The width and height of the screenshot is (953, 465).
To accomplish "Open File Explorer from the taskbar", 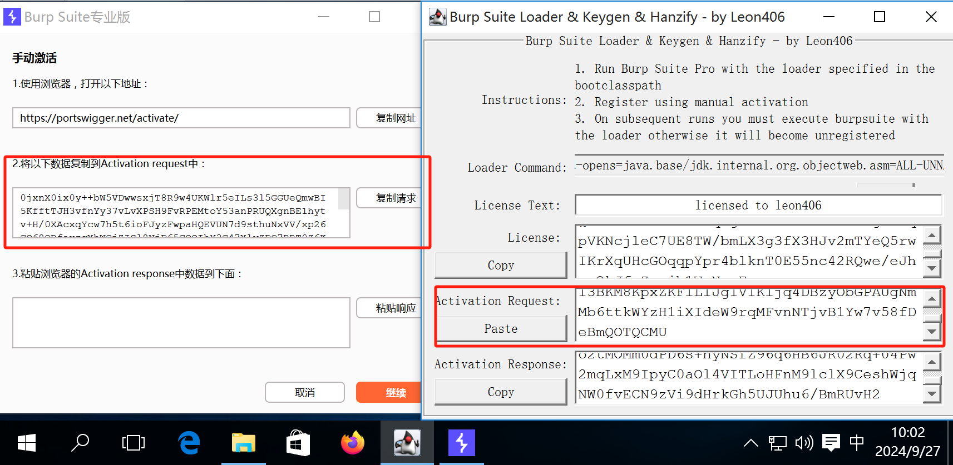I will [x=243, y=443].
